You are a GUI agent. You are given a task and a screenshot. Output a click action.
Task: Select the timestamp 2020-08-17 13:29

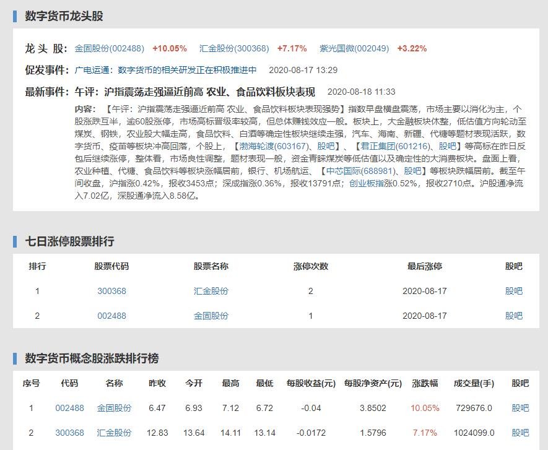coord(303,70)
